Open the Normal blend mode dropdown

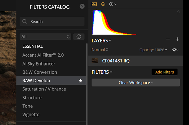pyautogui.click(x=100, y=49)
